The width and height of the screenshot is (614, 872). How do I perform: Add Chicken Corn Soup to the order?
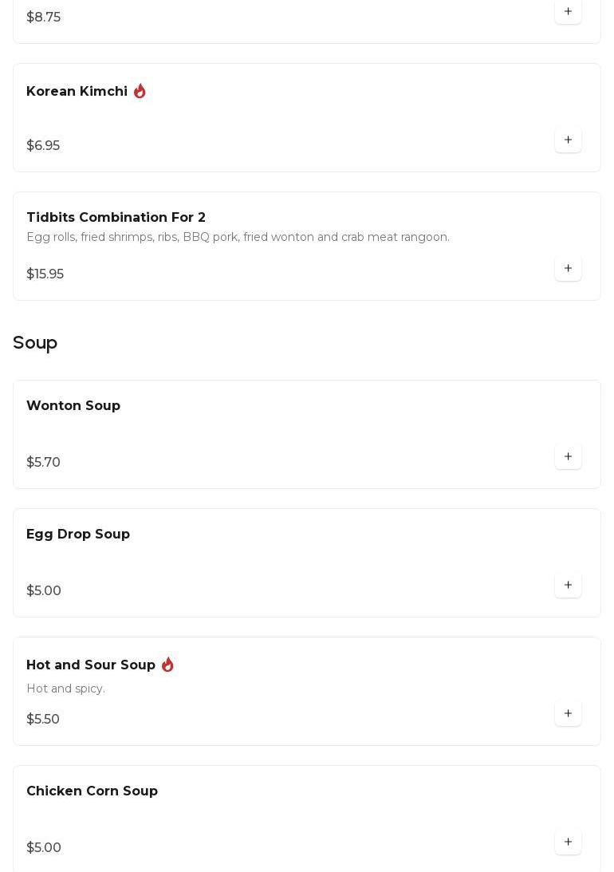[568, 842]
